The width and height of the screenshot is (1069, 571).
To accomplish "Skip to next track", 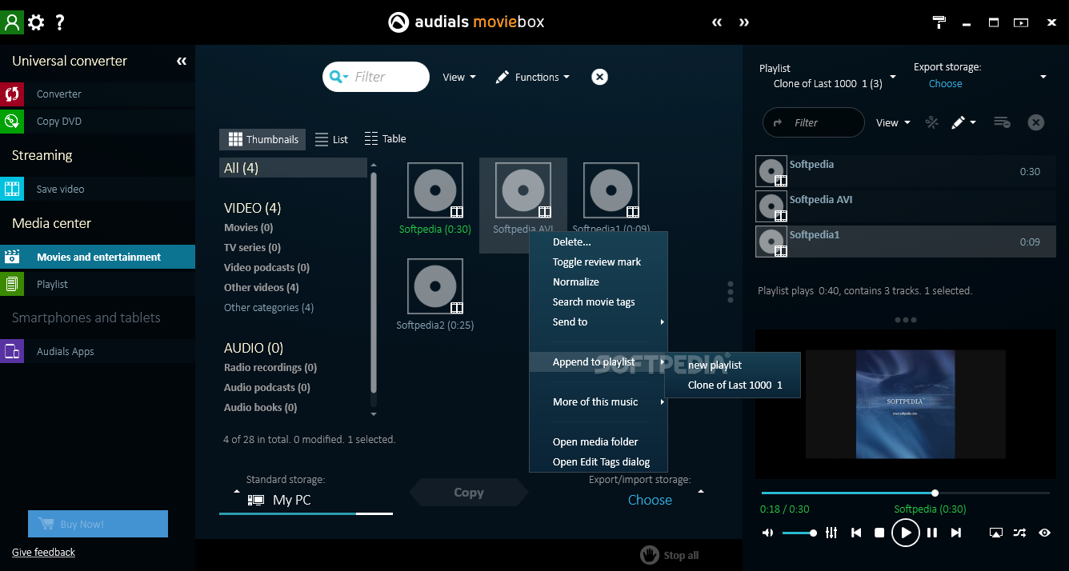I will (x=955, y=533).
